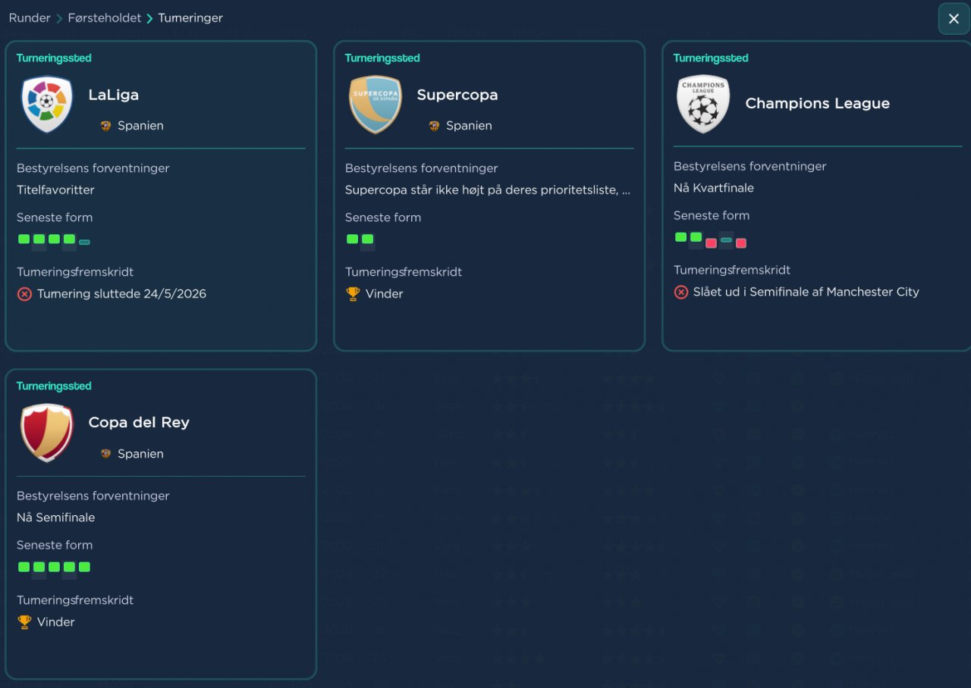Click the Turneringssted label on the LaLiga card

(x=54, y=58)
